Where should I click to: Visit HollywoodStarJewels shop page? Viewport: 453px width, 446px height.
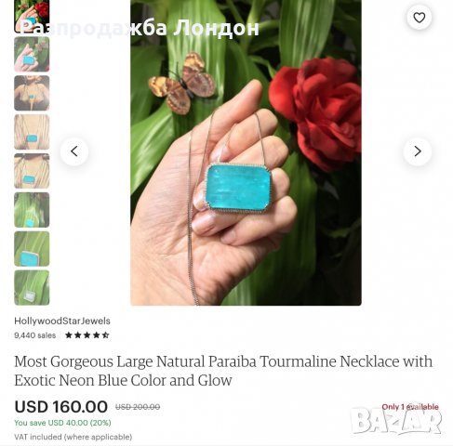62,321
